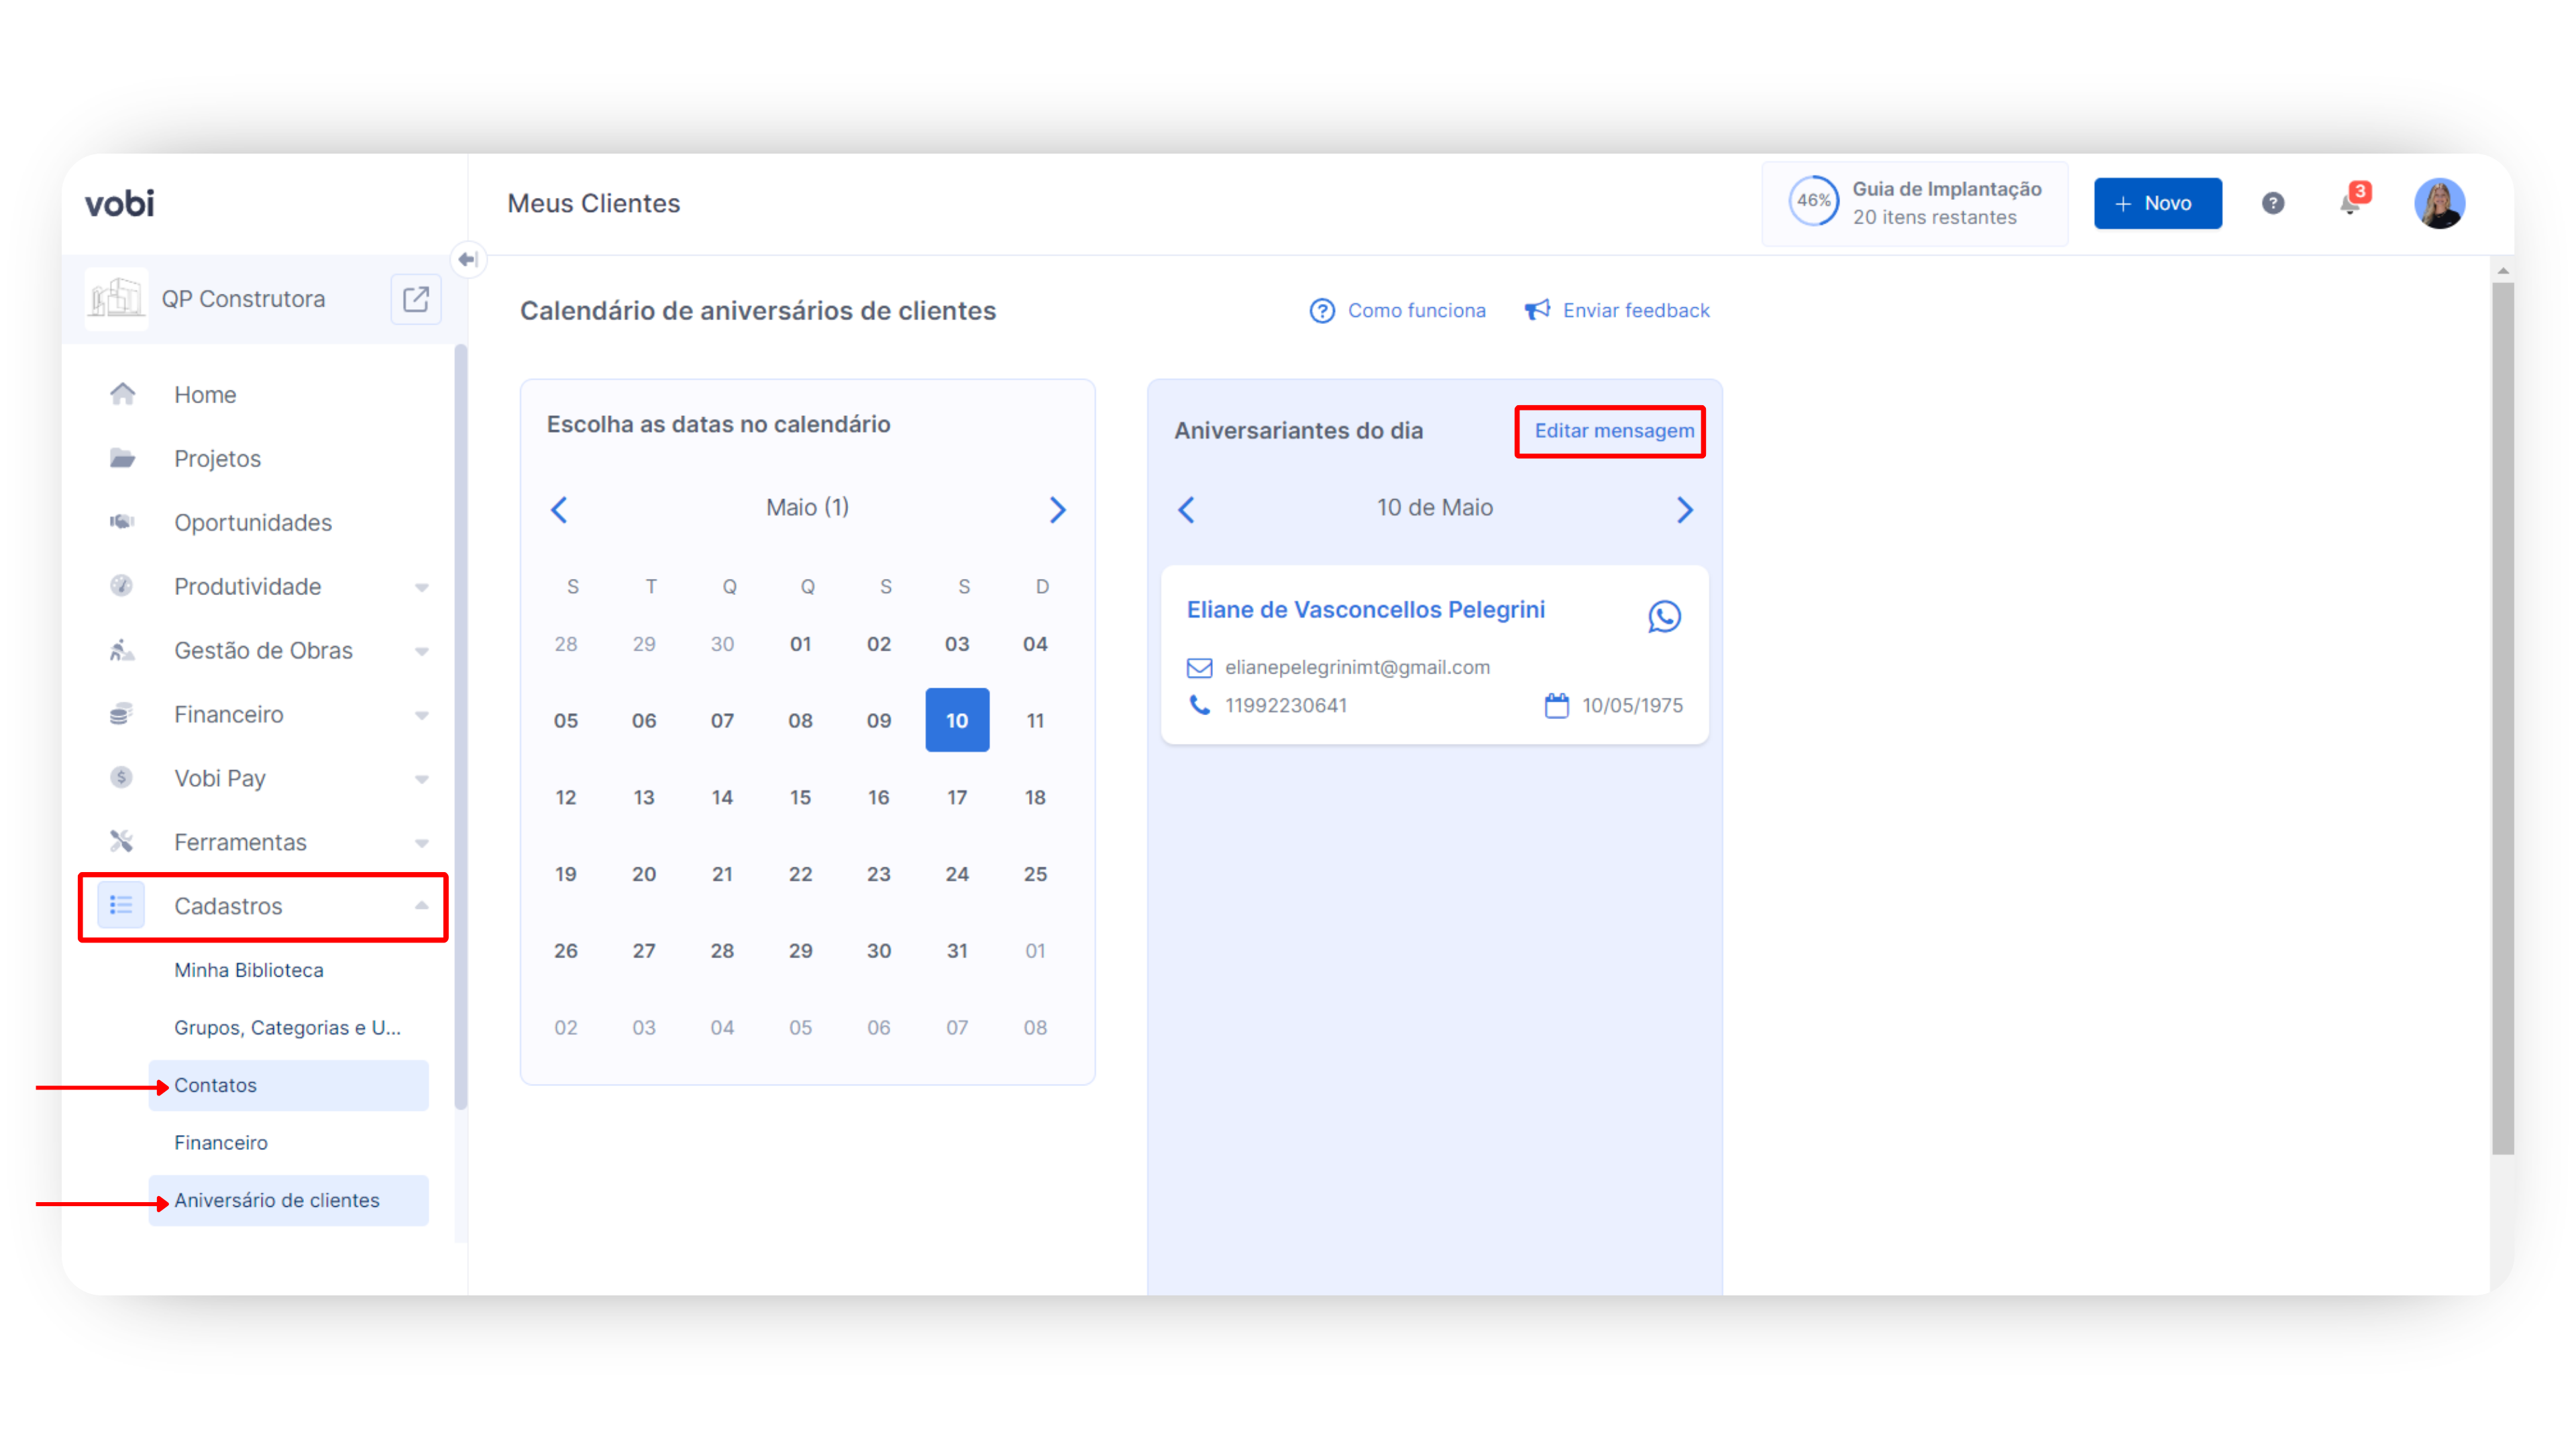
Task: Expand the Gestão de Obras menu
Action: coord(421,651)
